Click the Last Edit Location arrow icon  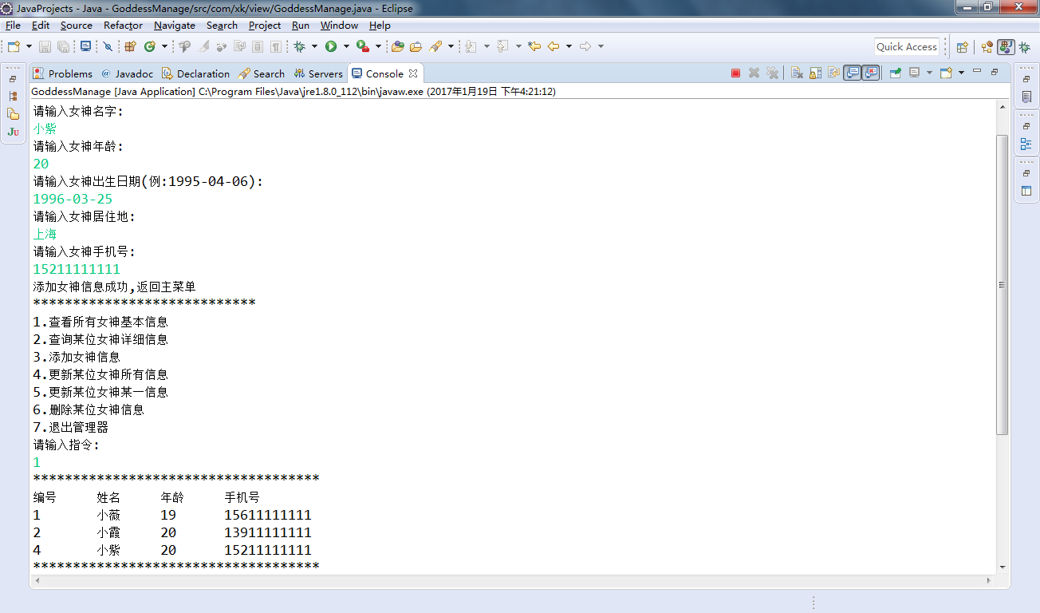pyautogui.click(x=534, y=46)
